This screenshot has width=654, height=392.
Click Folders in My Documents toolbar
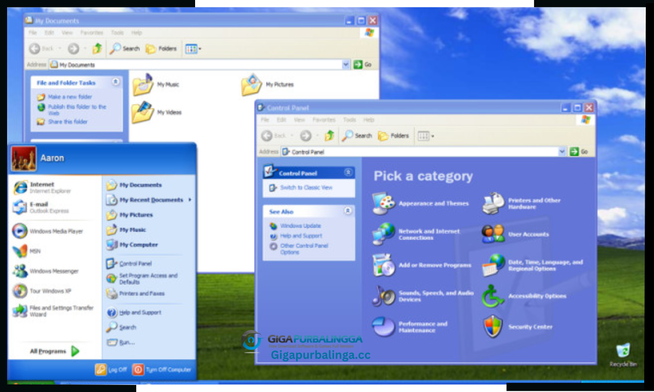[x=161, y=48]
